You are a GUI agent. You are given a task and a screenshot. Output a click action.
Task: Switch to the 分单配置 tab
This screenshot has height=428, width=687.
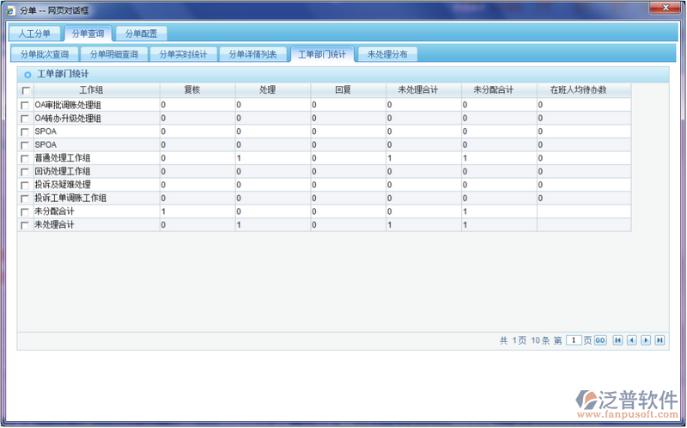tap(141, 34)
